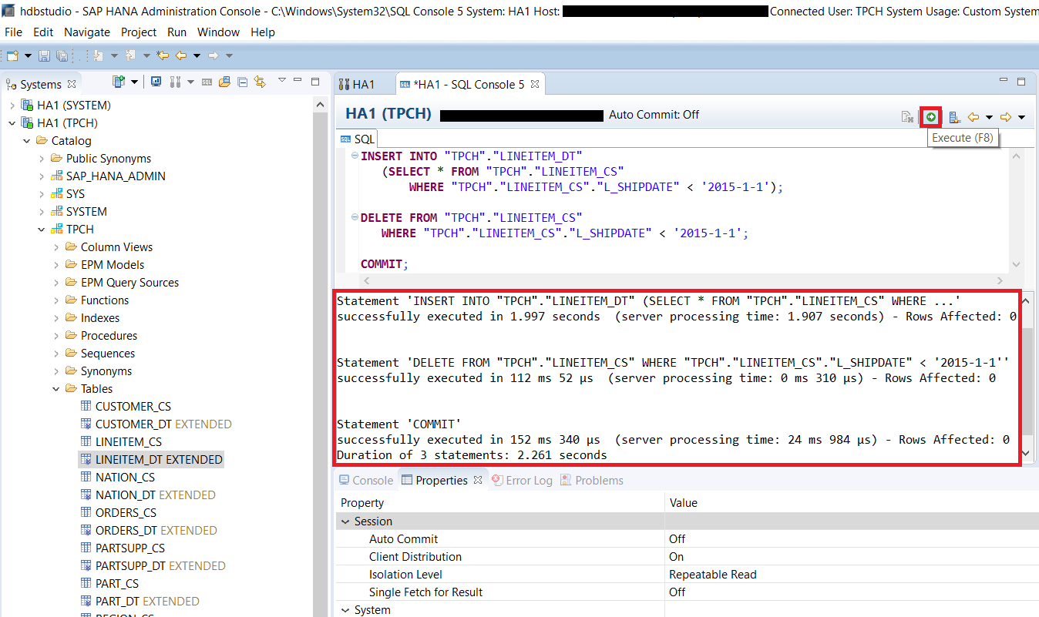Click the Save icon in main toolbar
The height and width of the screenshot is (617, 1039).
point(44,55)
